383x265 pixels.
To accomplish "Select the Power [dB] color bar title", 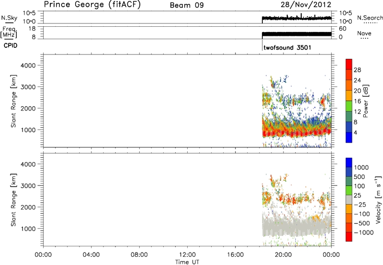I will tap(365, 101).
